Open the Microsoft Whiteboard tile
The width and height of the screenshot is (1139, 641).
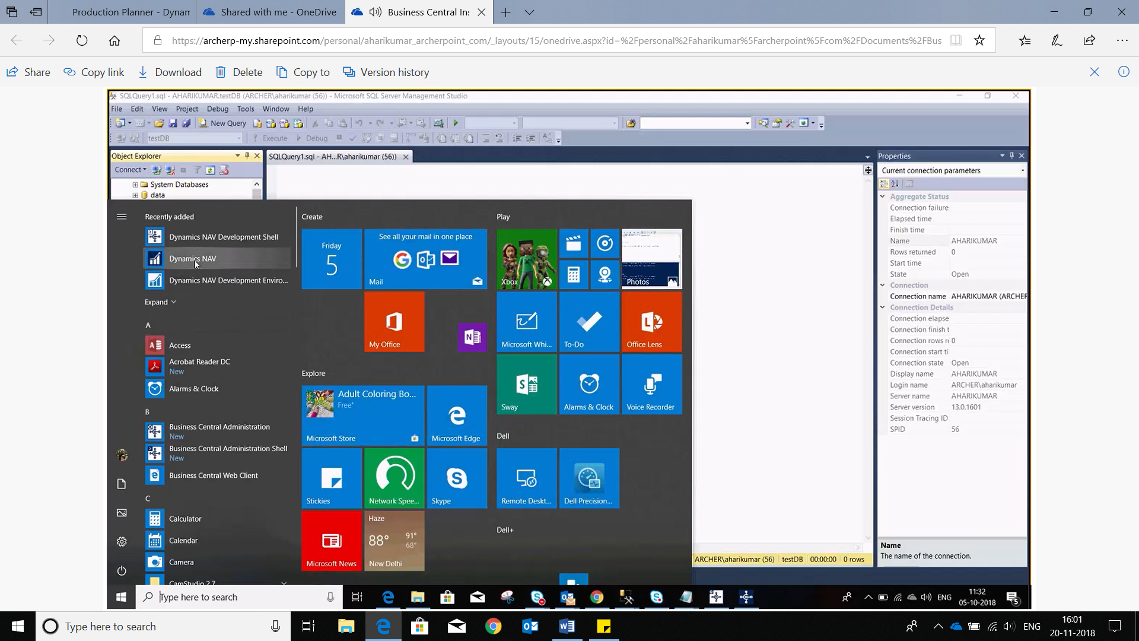[526, 322]
